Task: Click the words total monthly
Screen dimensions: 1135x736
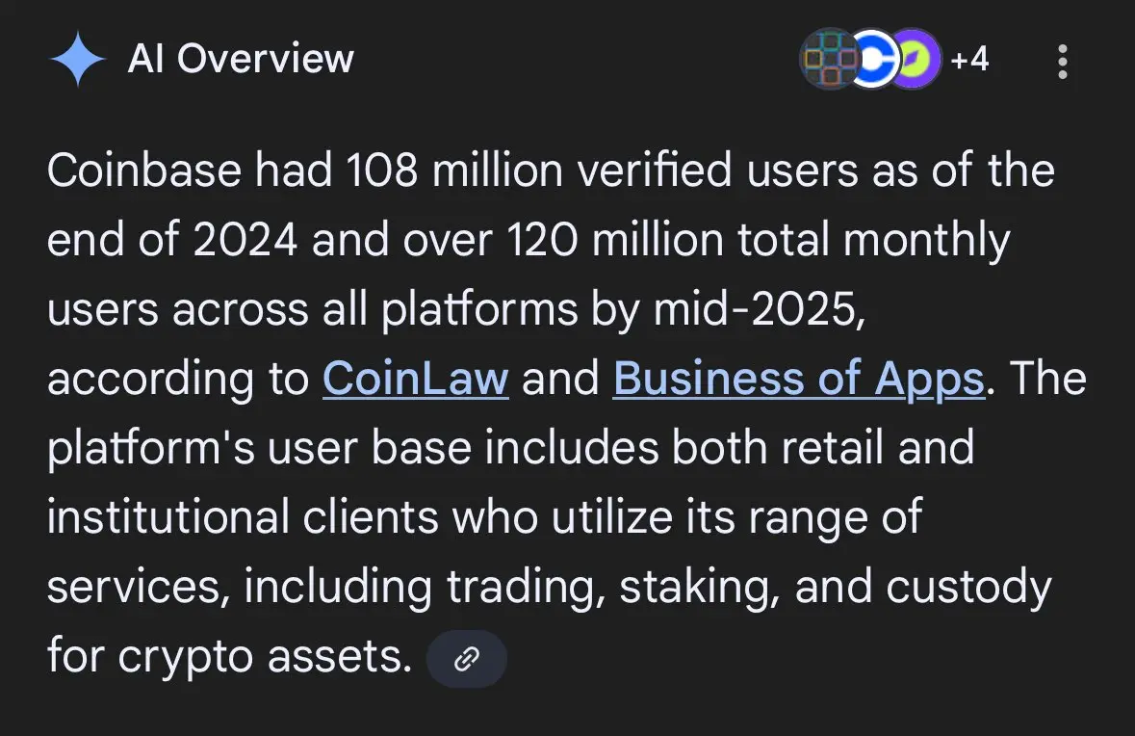Action: 874,240
